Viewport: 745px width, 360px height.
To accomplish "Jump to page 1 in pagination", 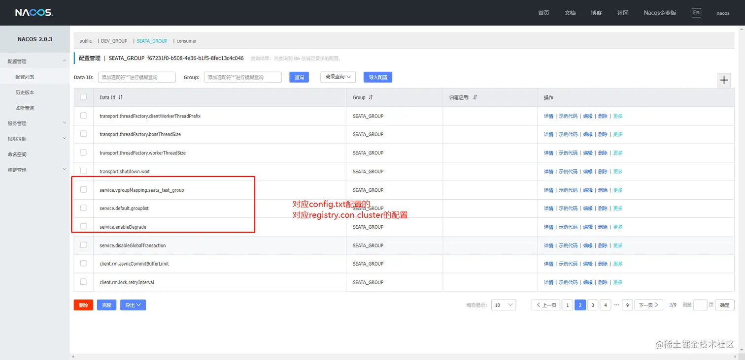I will tap(568, 305).
